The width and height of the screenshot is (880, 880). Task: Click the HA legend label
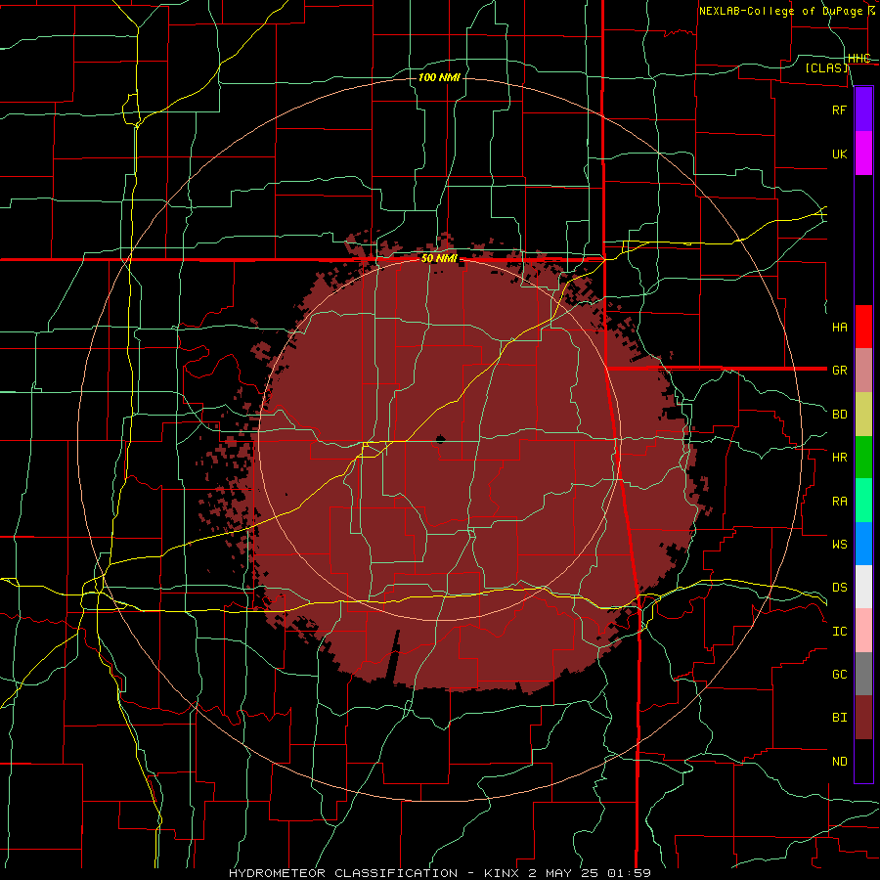[x=840, y=327]
